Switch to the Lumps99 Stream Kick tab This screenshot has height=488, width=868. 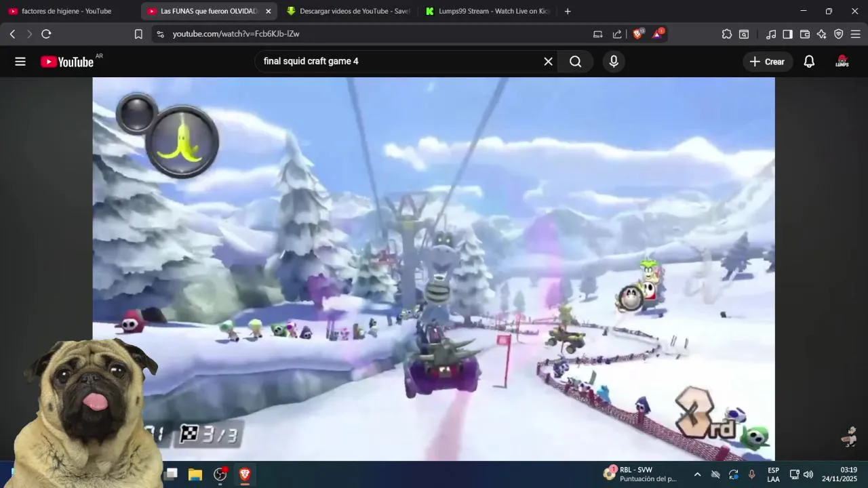487,11
